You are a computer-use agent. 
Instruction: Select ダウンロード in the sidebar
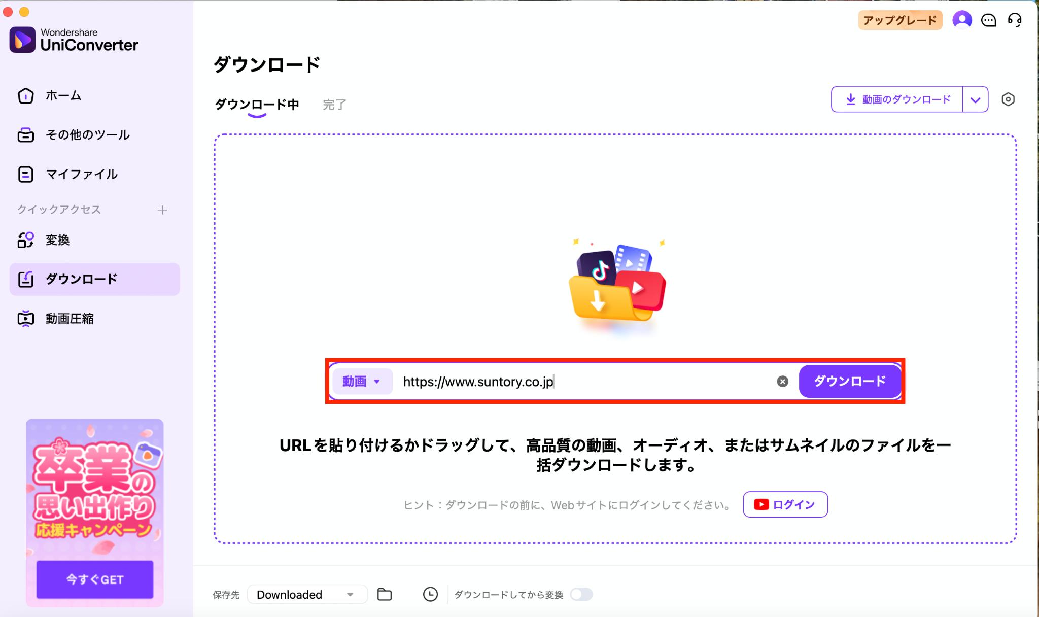click(94, 279)
